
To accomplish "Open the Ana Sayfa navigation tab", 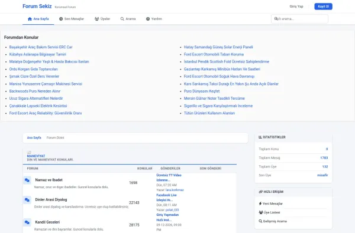I will (x=38, y=19).
